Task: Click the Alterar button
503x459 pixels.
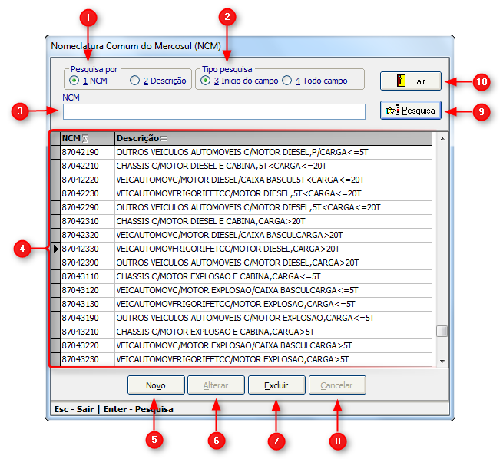Action: tap(216, 385)
